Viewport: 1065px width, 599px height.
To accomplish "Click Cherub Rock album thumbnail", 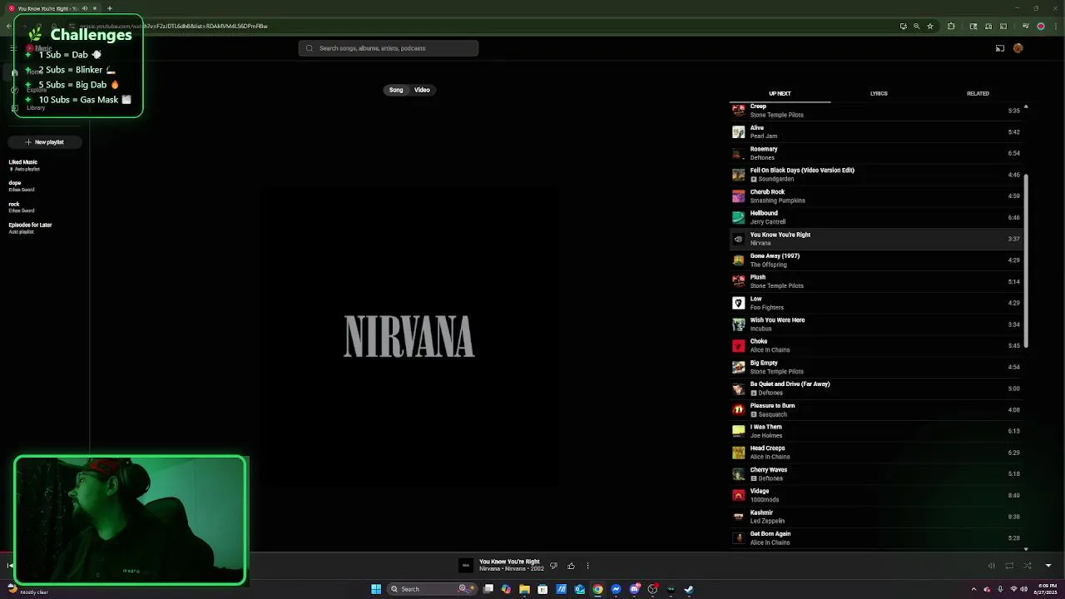I will coord(738,196).
